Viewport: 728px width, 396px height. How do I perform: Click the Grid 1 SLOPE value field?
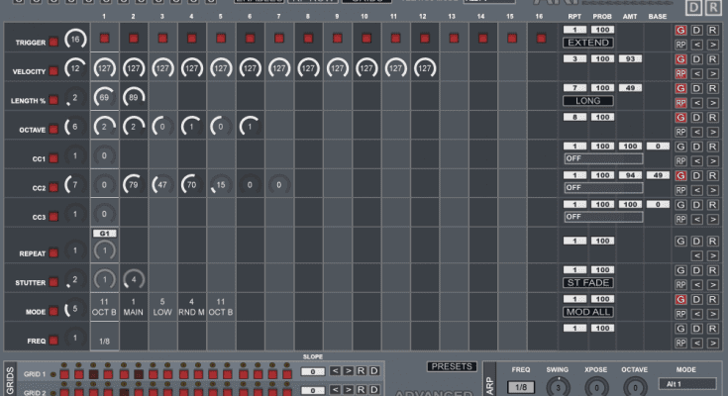point(312,371)
